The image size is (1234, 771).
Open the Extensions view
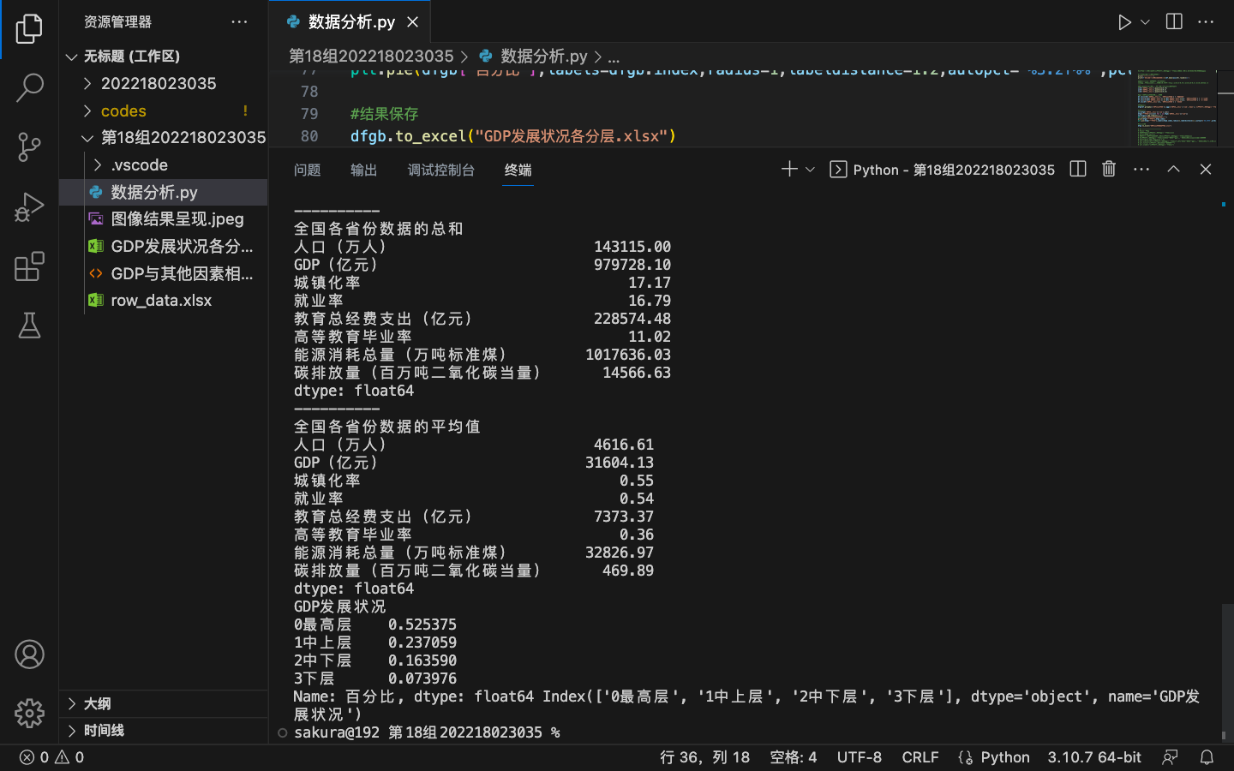[30, 266]
